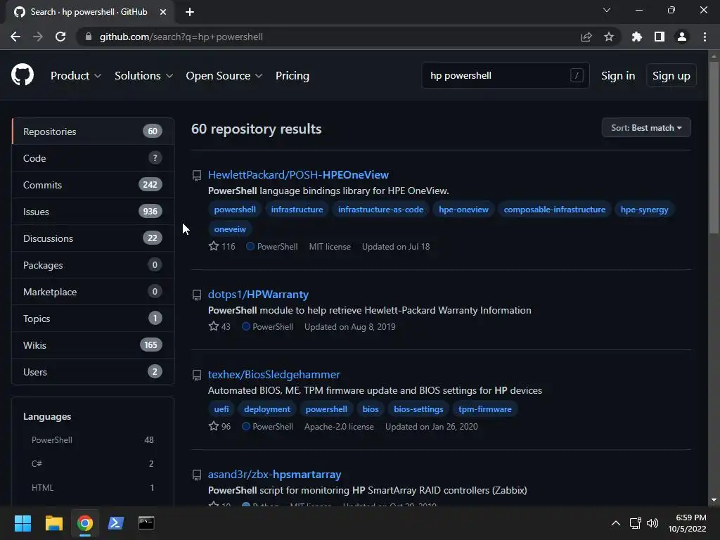Click the infrastructure-as-code topic tag
Screen dimensions: 720x540
pyautogui.click(x=380, y=210)
